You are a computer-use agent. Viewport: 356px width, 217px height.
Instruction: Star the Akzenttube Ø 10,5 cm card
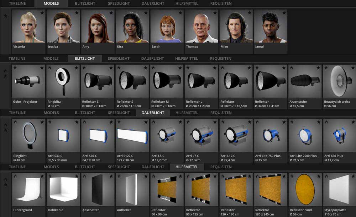[x=318, y=68]
